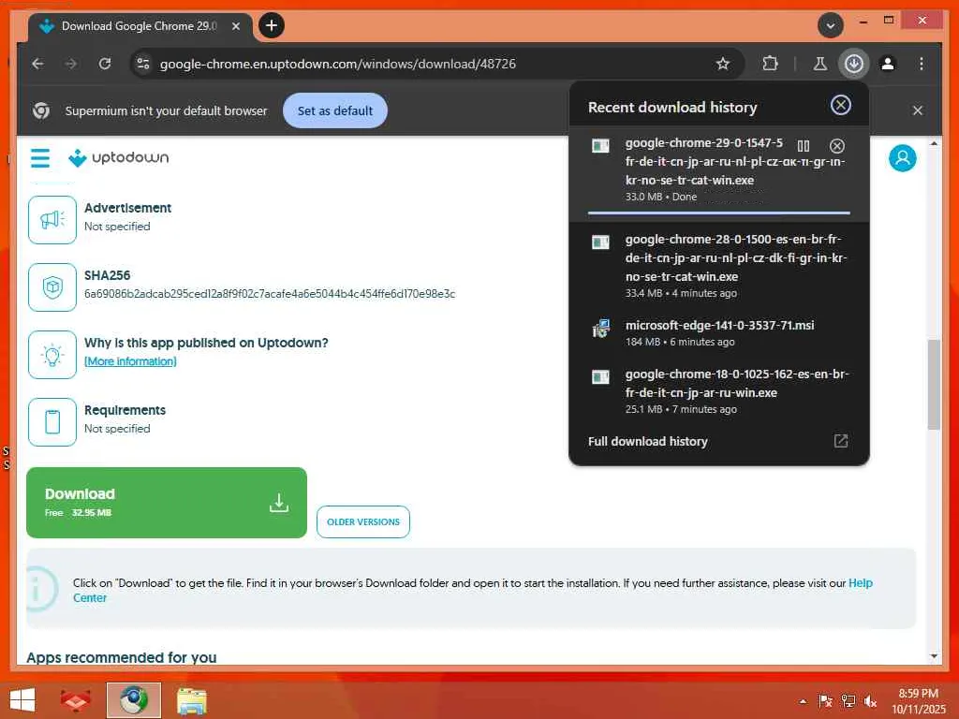Open File Explorer from taskbar
The width and height of the screenshot is (959, 719).
191,700
